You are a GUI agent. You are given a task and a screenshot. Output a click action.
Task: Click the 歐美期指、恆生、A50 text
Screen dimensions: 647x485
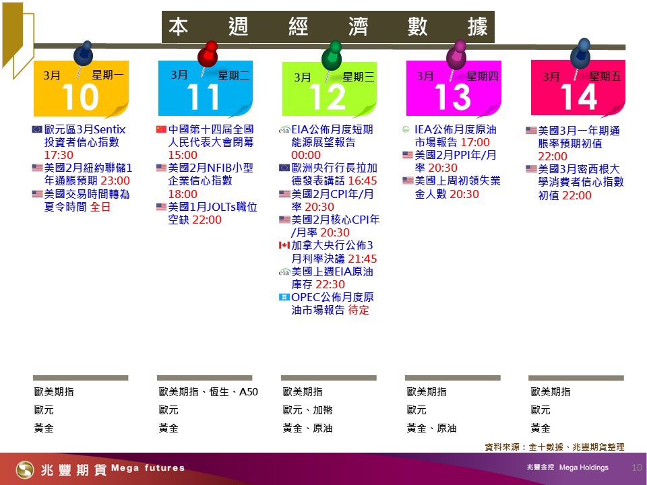click(x=208, y=391)
